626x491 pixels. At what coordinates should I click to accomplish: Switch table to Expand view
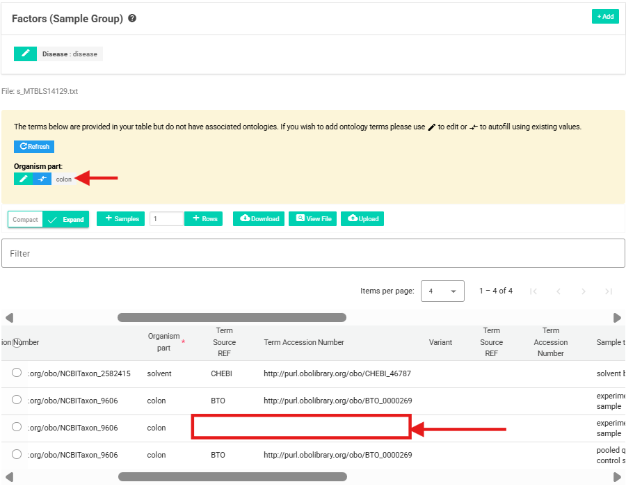pos(66,219)
